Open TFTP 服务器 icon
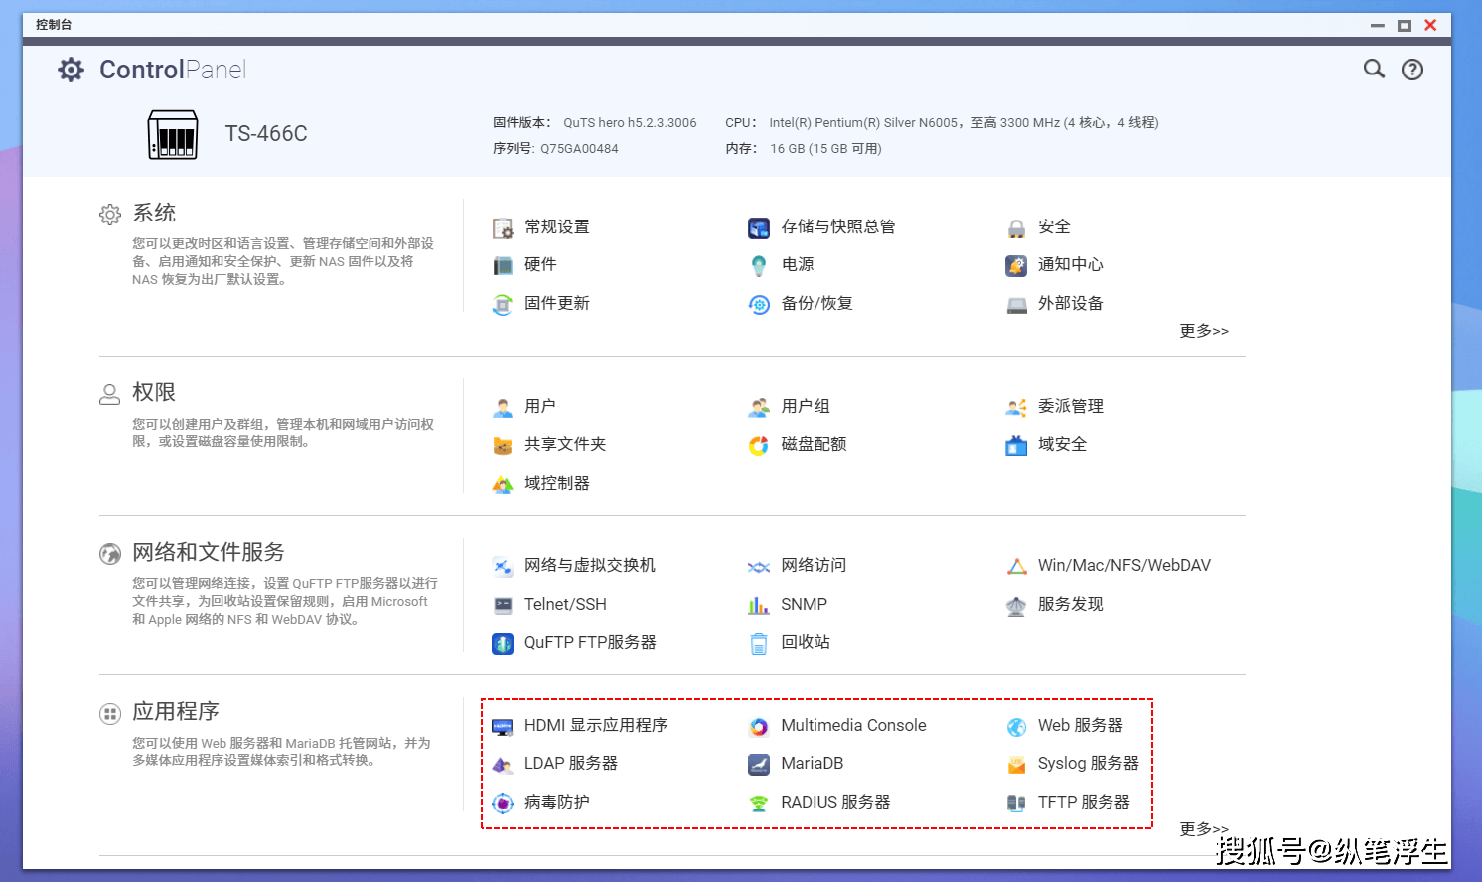Image resolution: width=1482 pixels, height=882 pixels. click(1016, 803)
